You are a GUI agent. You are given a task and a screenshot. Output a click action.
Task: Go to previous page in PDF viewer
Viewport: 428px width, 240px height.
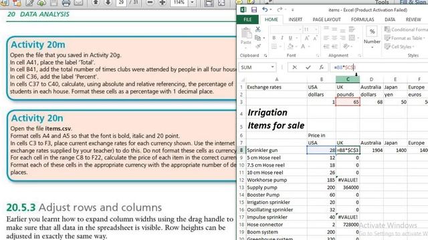pos(96,3)
